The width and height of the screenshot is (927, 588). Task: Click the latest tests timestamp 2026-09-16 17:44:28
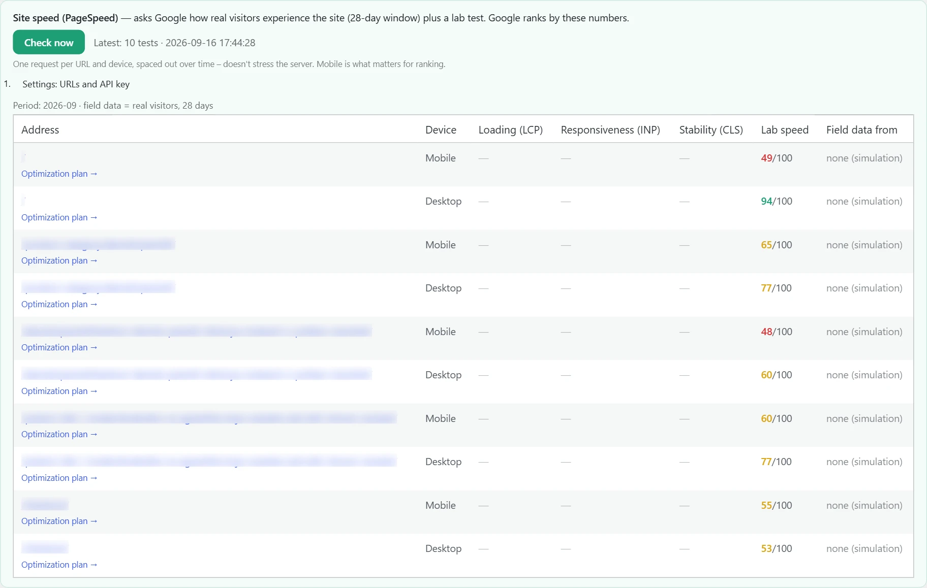[210, 43]
